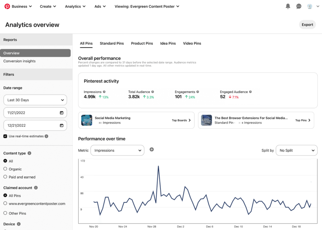Open calendar icon for 11/21/2022 start date
The image size is (322, 230).
point(62,113)
